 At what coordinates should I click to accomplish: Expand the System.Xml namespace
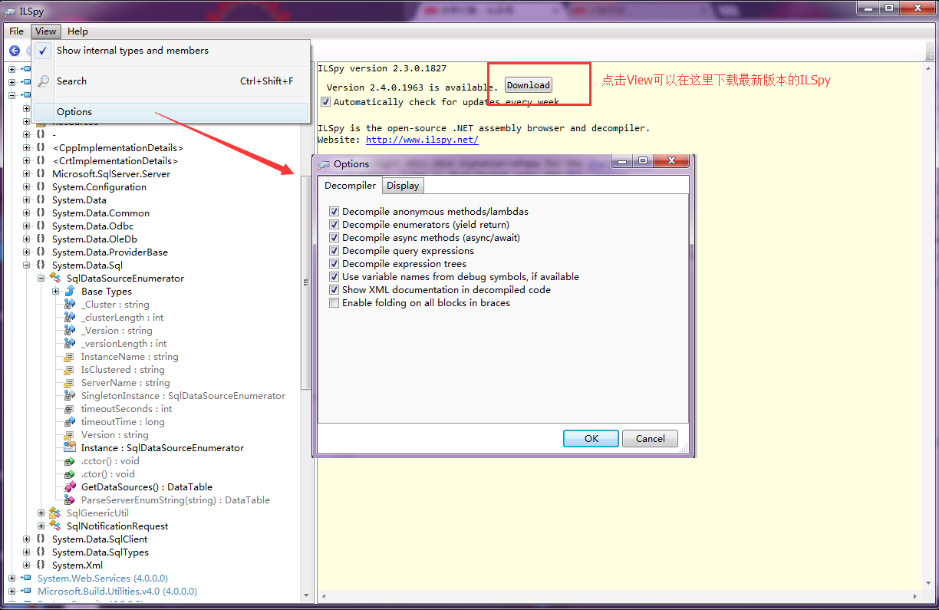tap(26, 565)
